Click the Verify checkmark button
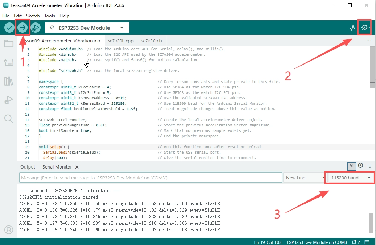The width and height of the screenshot is (376, 245). [9, 28]
